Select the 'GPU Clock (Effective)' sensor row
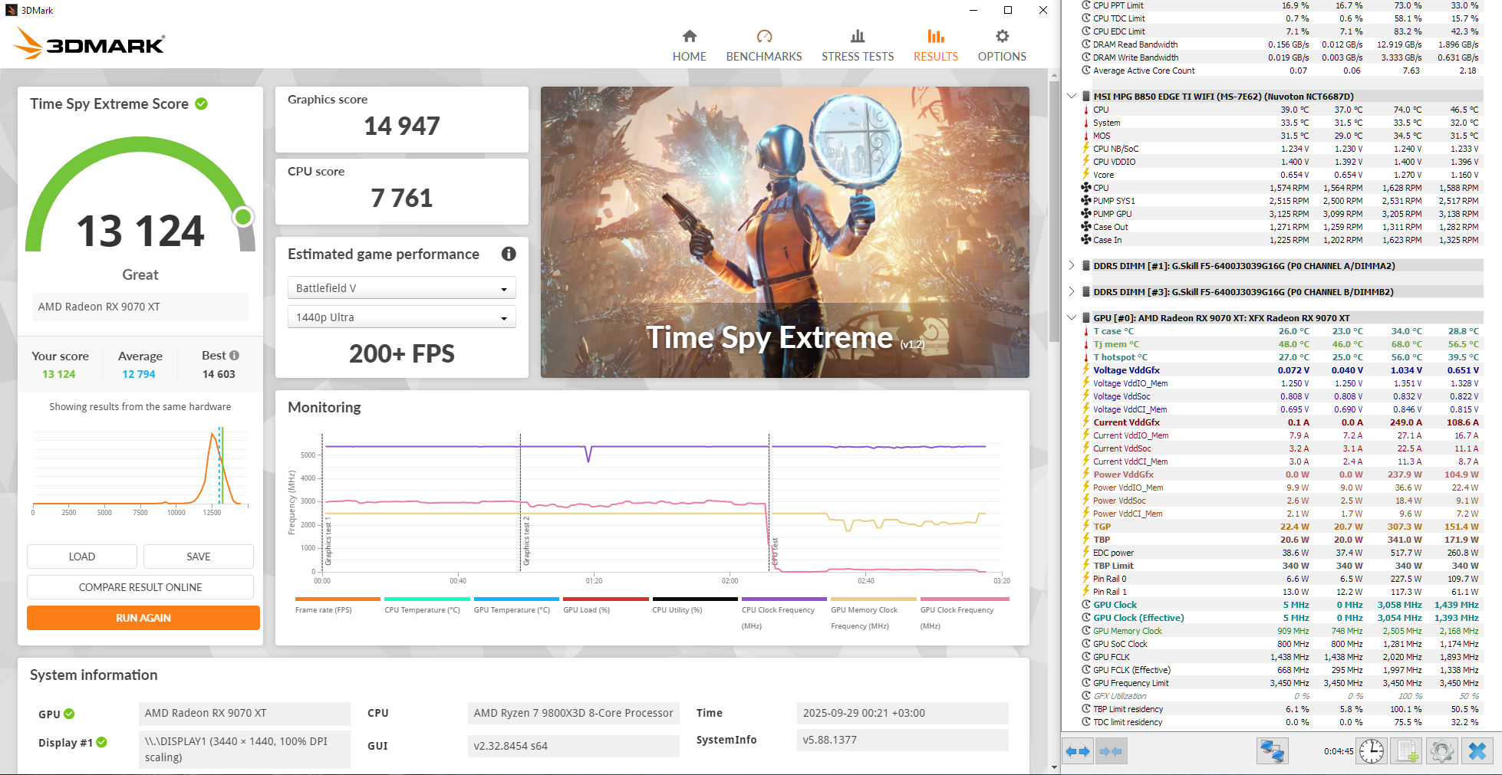Screen dimensions: 1502x775 pos(1282,618)
